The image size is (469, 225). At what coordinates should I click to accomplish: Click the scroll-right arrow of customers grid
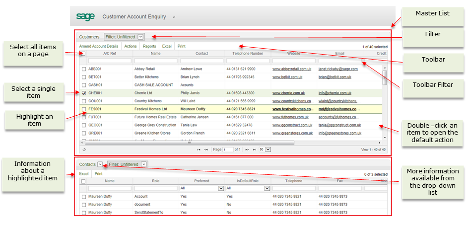click(380, 143)
